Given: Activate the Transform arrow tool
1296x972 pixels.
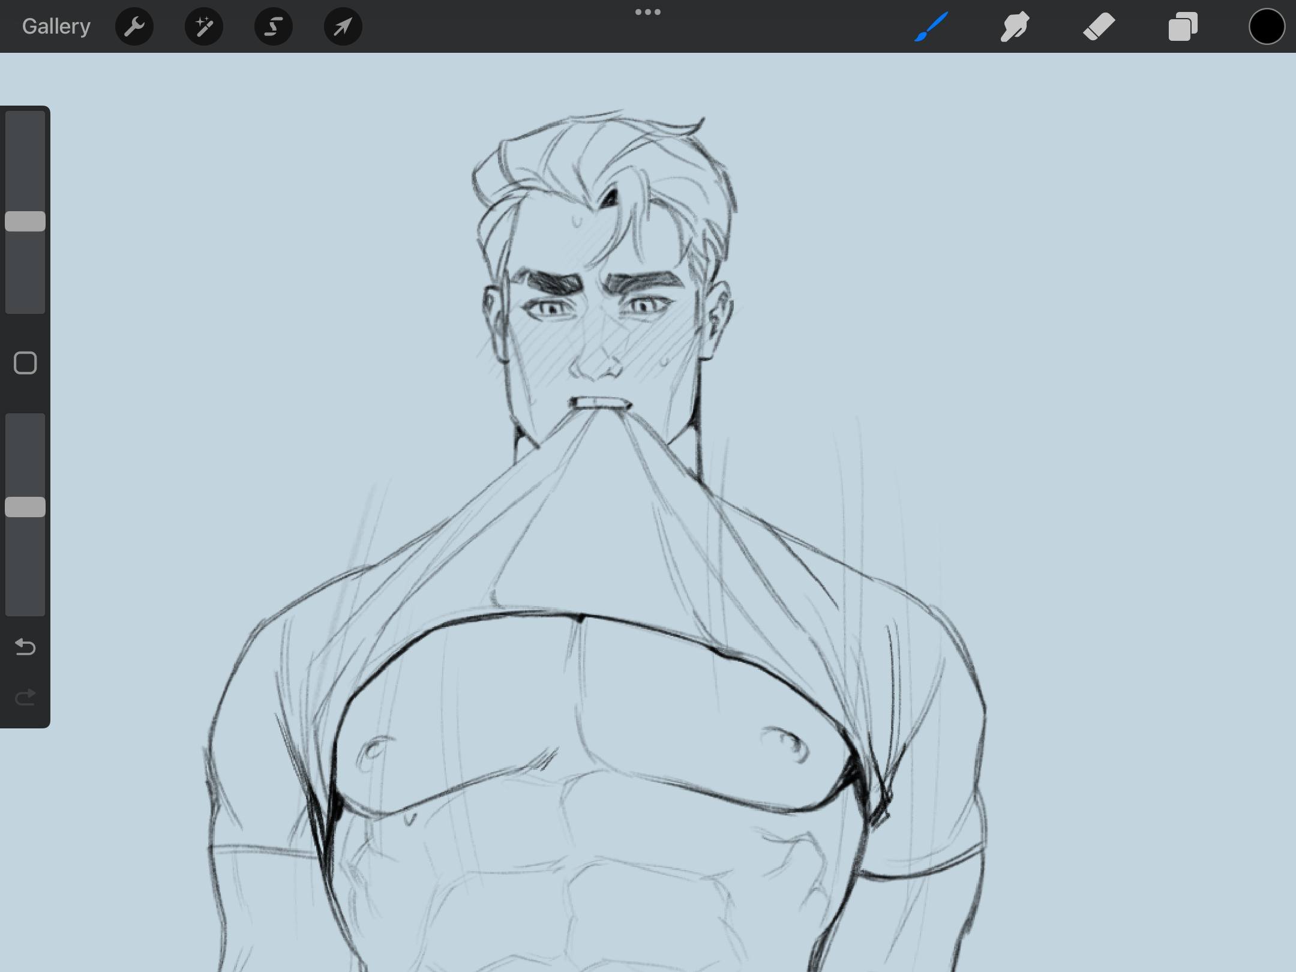Looking at the screenshot, I should pyautogui.click(x=343, y=26).
